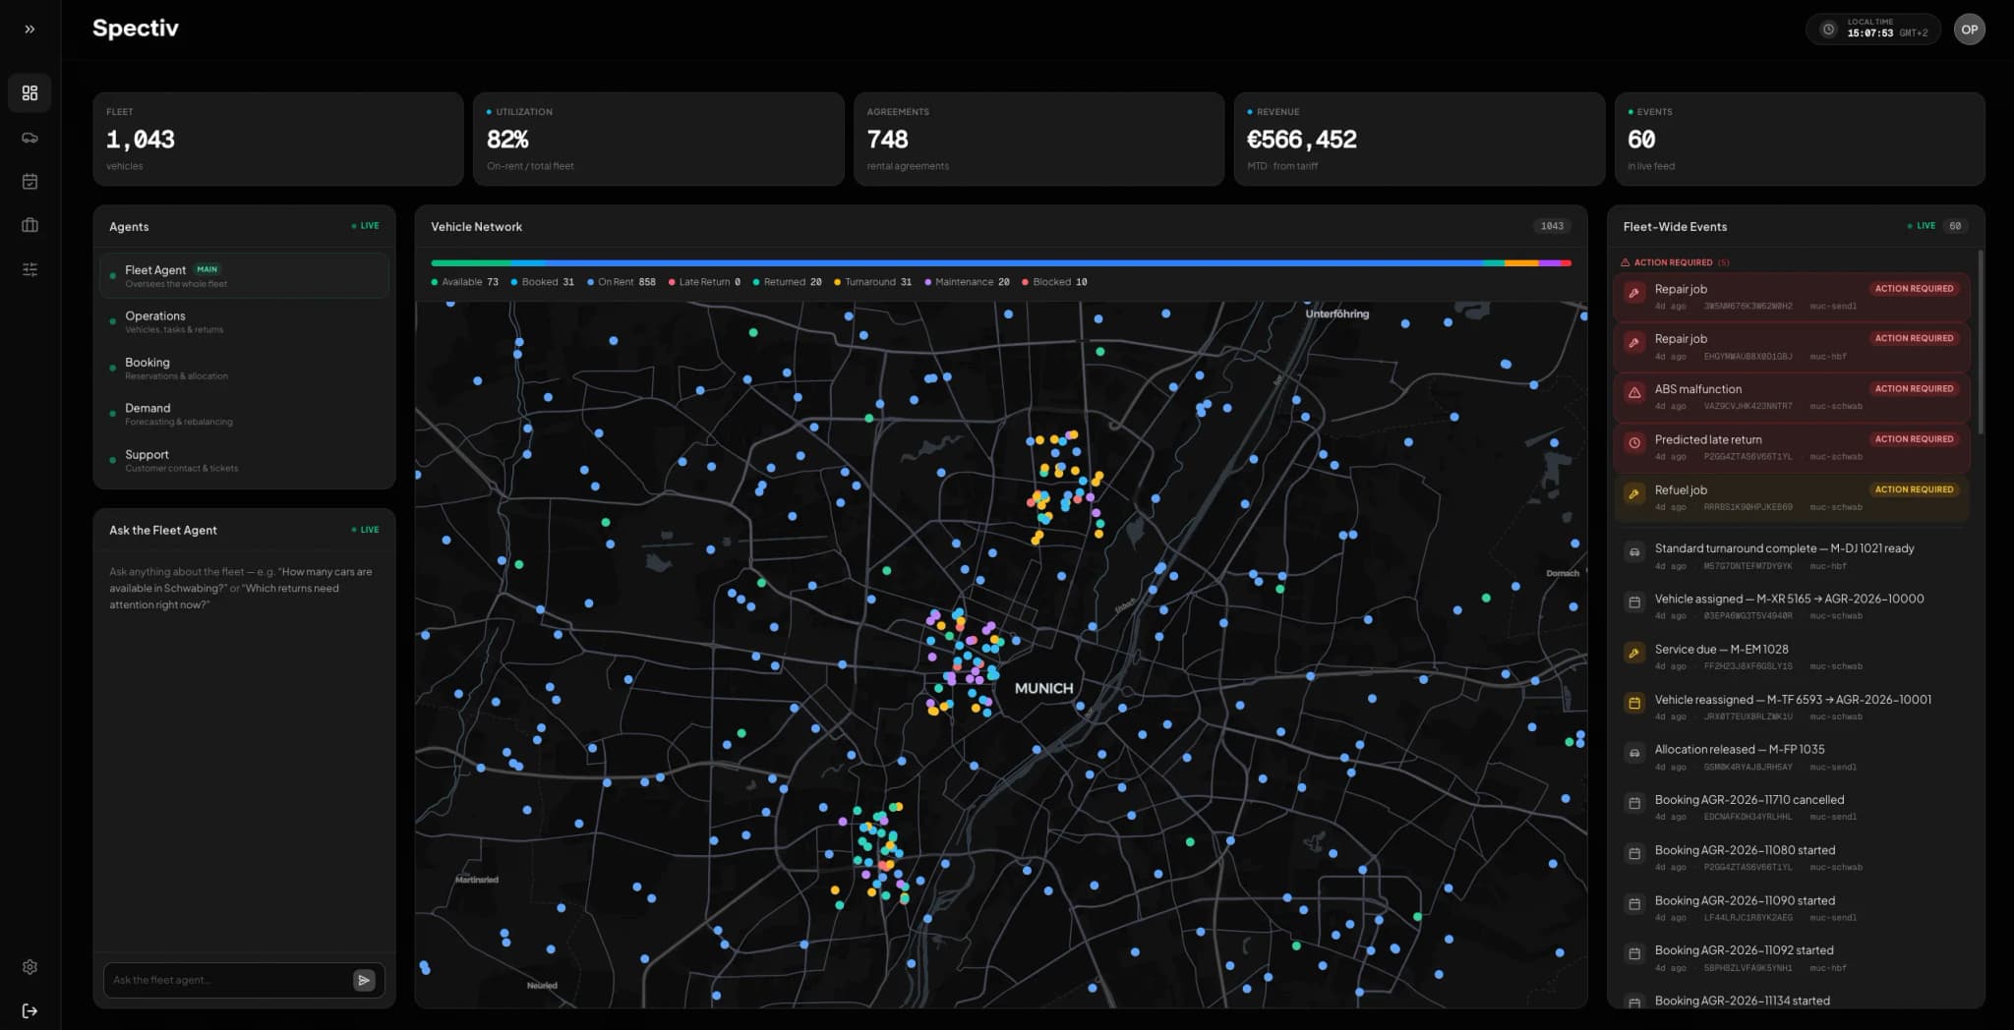This screenshot has height=1030, width=2014.
Task: Click Action Required badge on Refuel job
Action: [x=1914, y=489]
